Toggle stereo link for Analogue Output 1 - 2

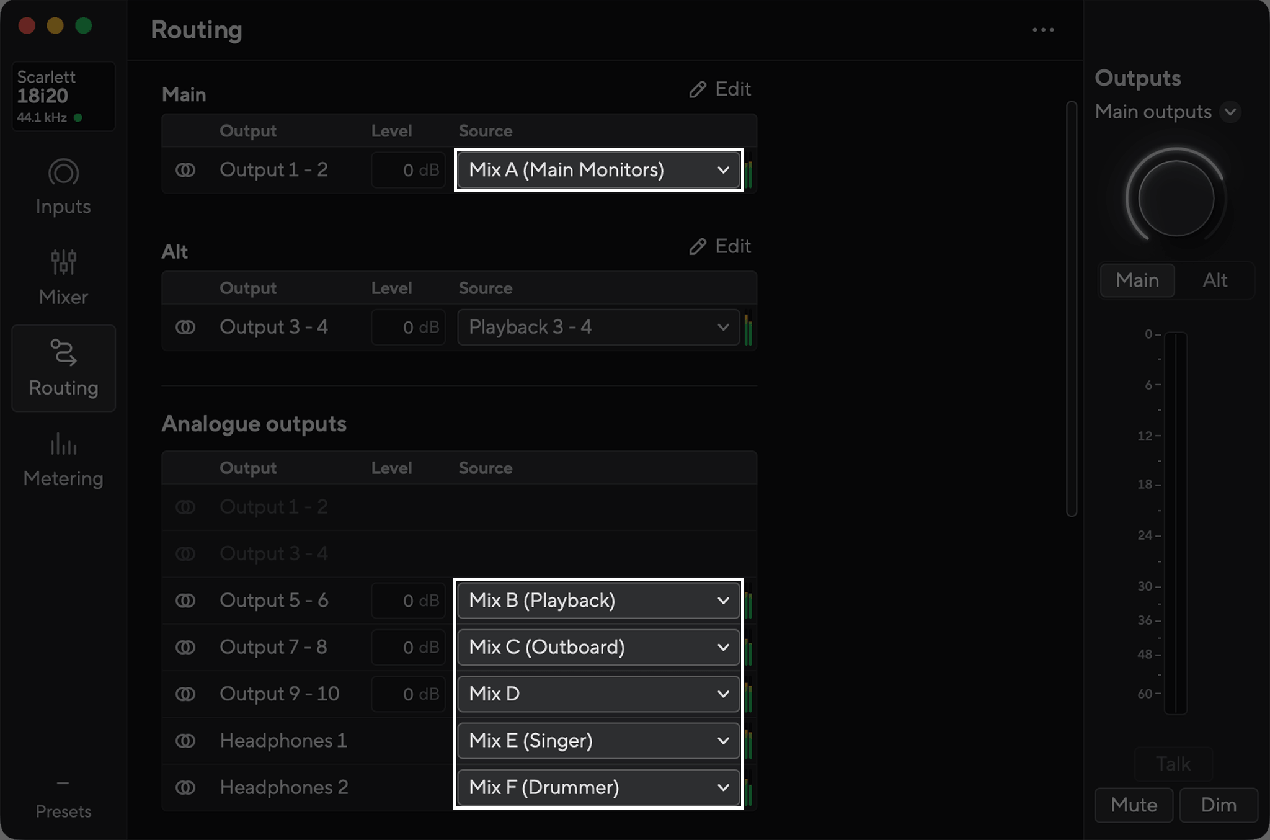point(185,507)
